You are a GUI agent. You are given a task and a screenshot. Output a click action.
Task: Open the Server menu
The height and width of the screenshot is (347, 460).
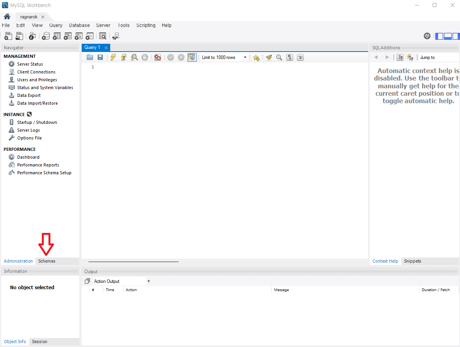[x=103, y=25]
